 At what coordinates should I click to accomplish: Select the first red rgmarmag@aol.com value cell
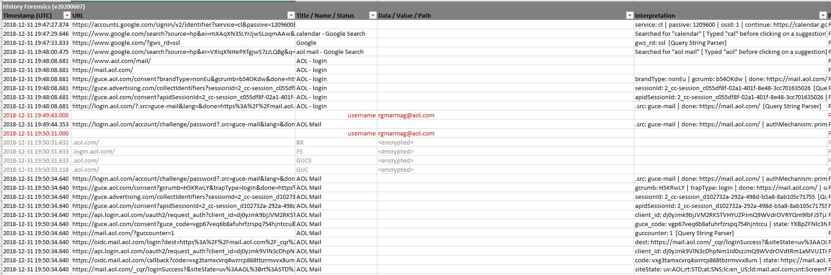coord(406,115)
